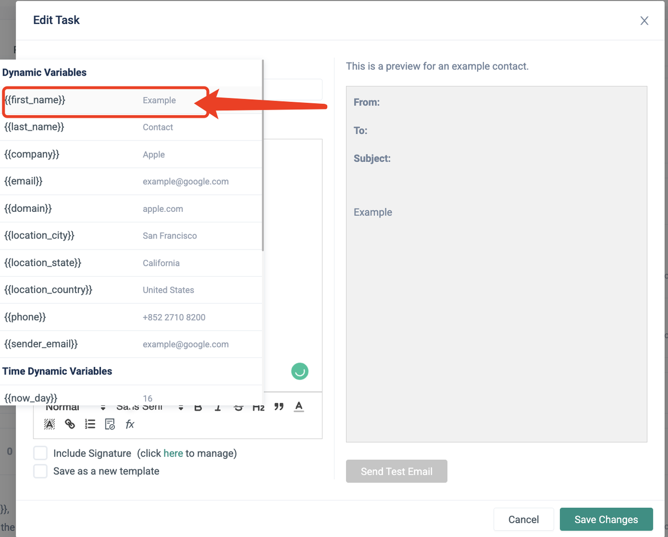Open the template picker icon
The width and height of the screenshot is (668, 537).
coord(110,424)
